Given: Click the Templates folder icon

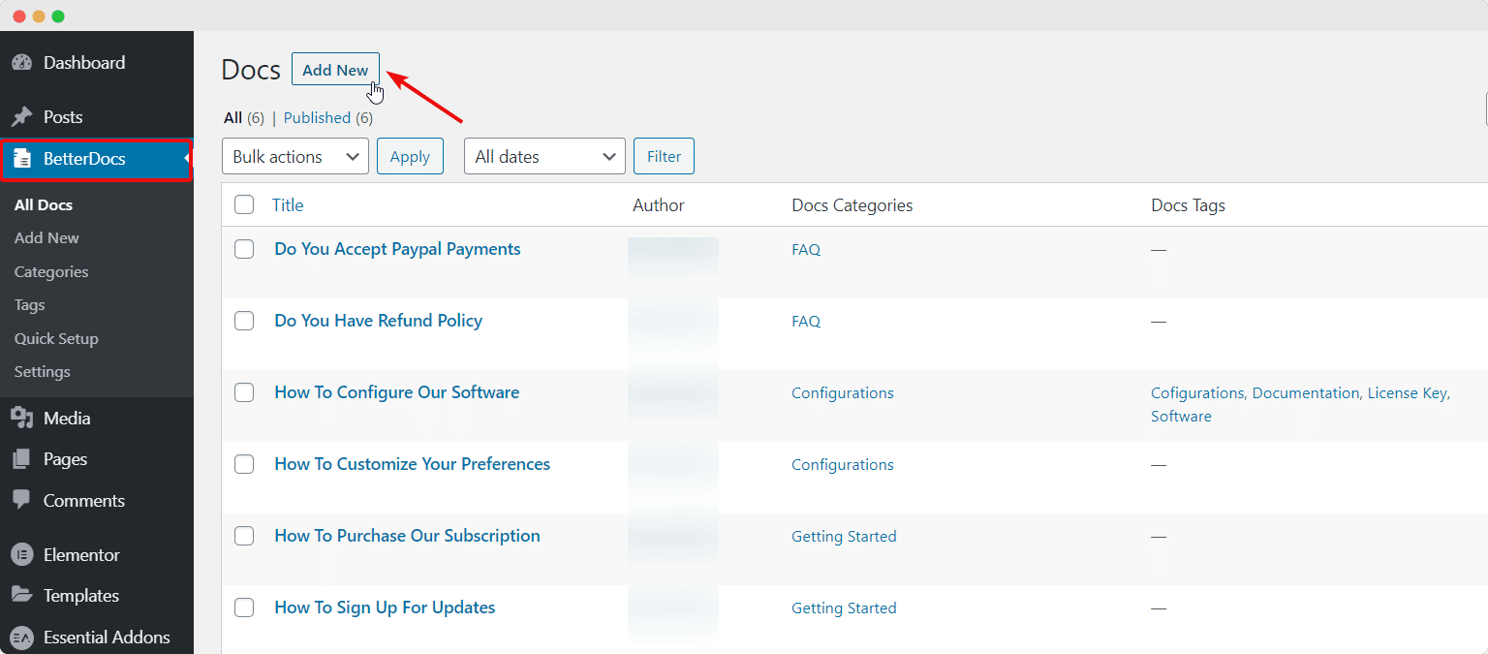Looking at the screenshot, I should 22,595.
